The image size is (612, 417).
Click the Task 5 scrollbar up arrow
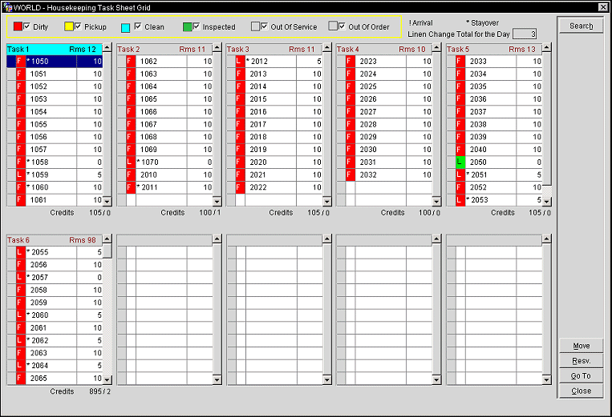click(x=547, y=61)
